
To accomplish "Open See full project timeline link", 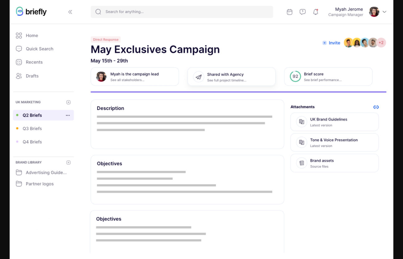I will tap(227, 80).
